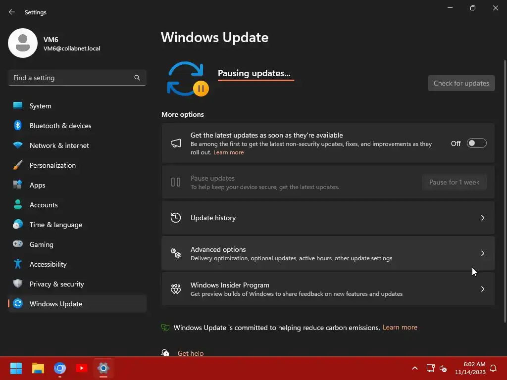Click the Apps icon in sidebar
The height and width of the screenshot is (380, 507).
coord(18,185)
